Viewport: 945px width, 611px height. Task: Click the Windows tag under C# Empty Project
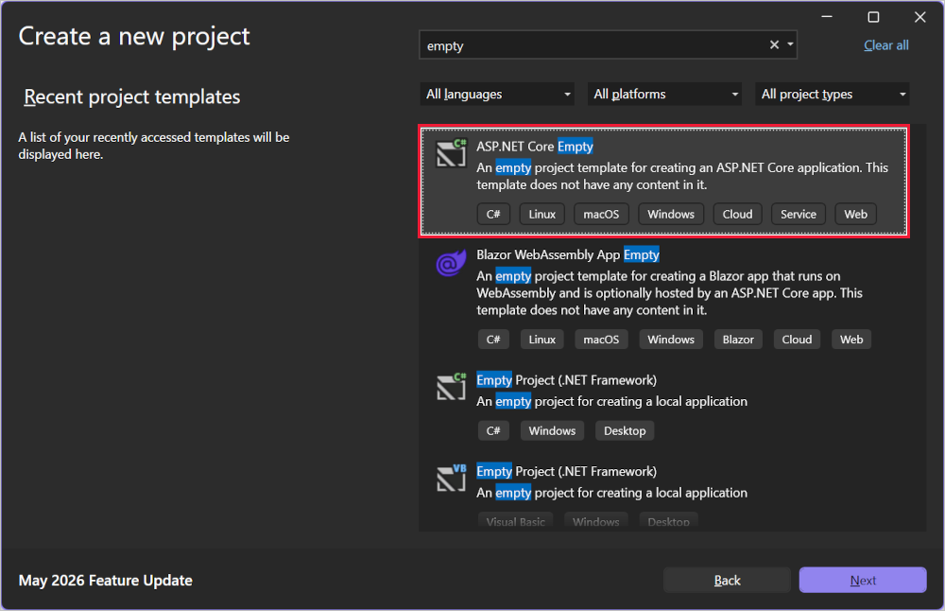552,430
